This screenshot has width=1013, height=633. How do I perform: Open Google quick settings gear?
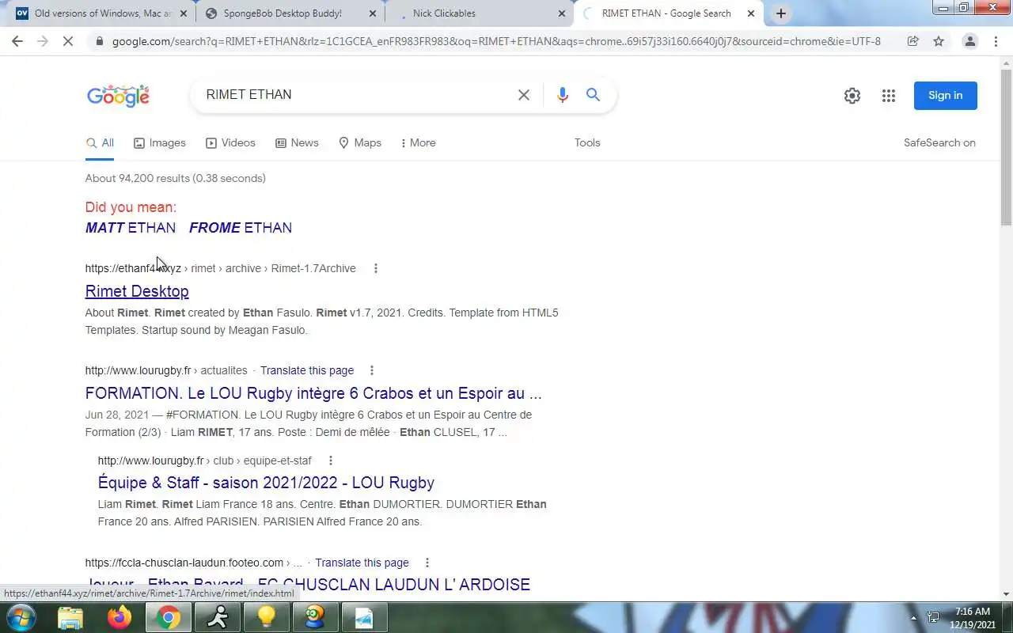(852, 96)
